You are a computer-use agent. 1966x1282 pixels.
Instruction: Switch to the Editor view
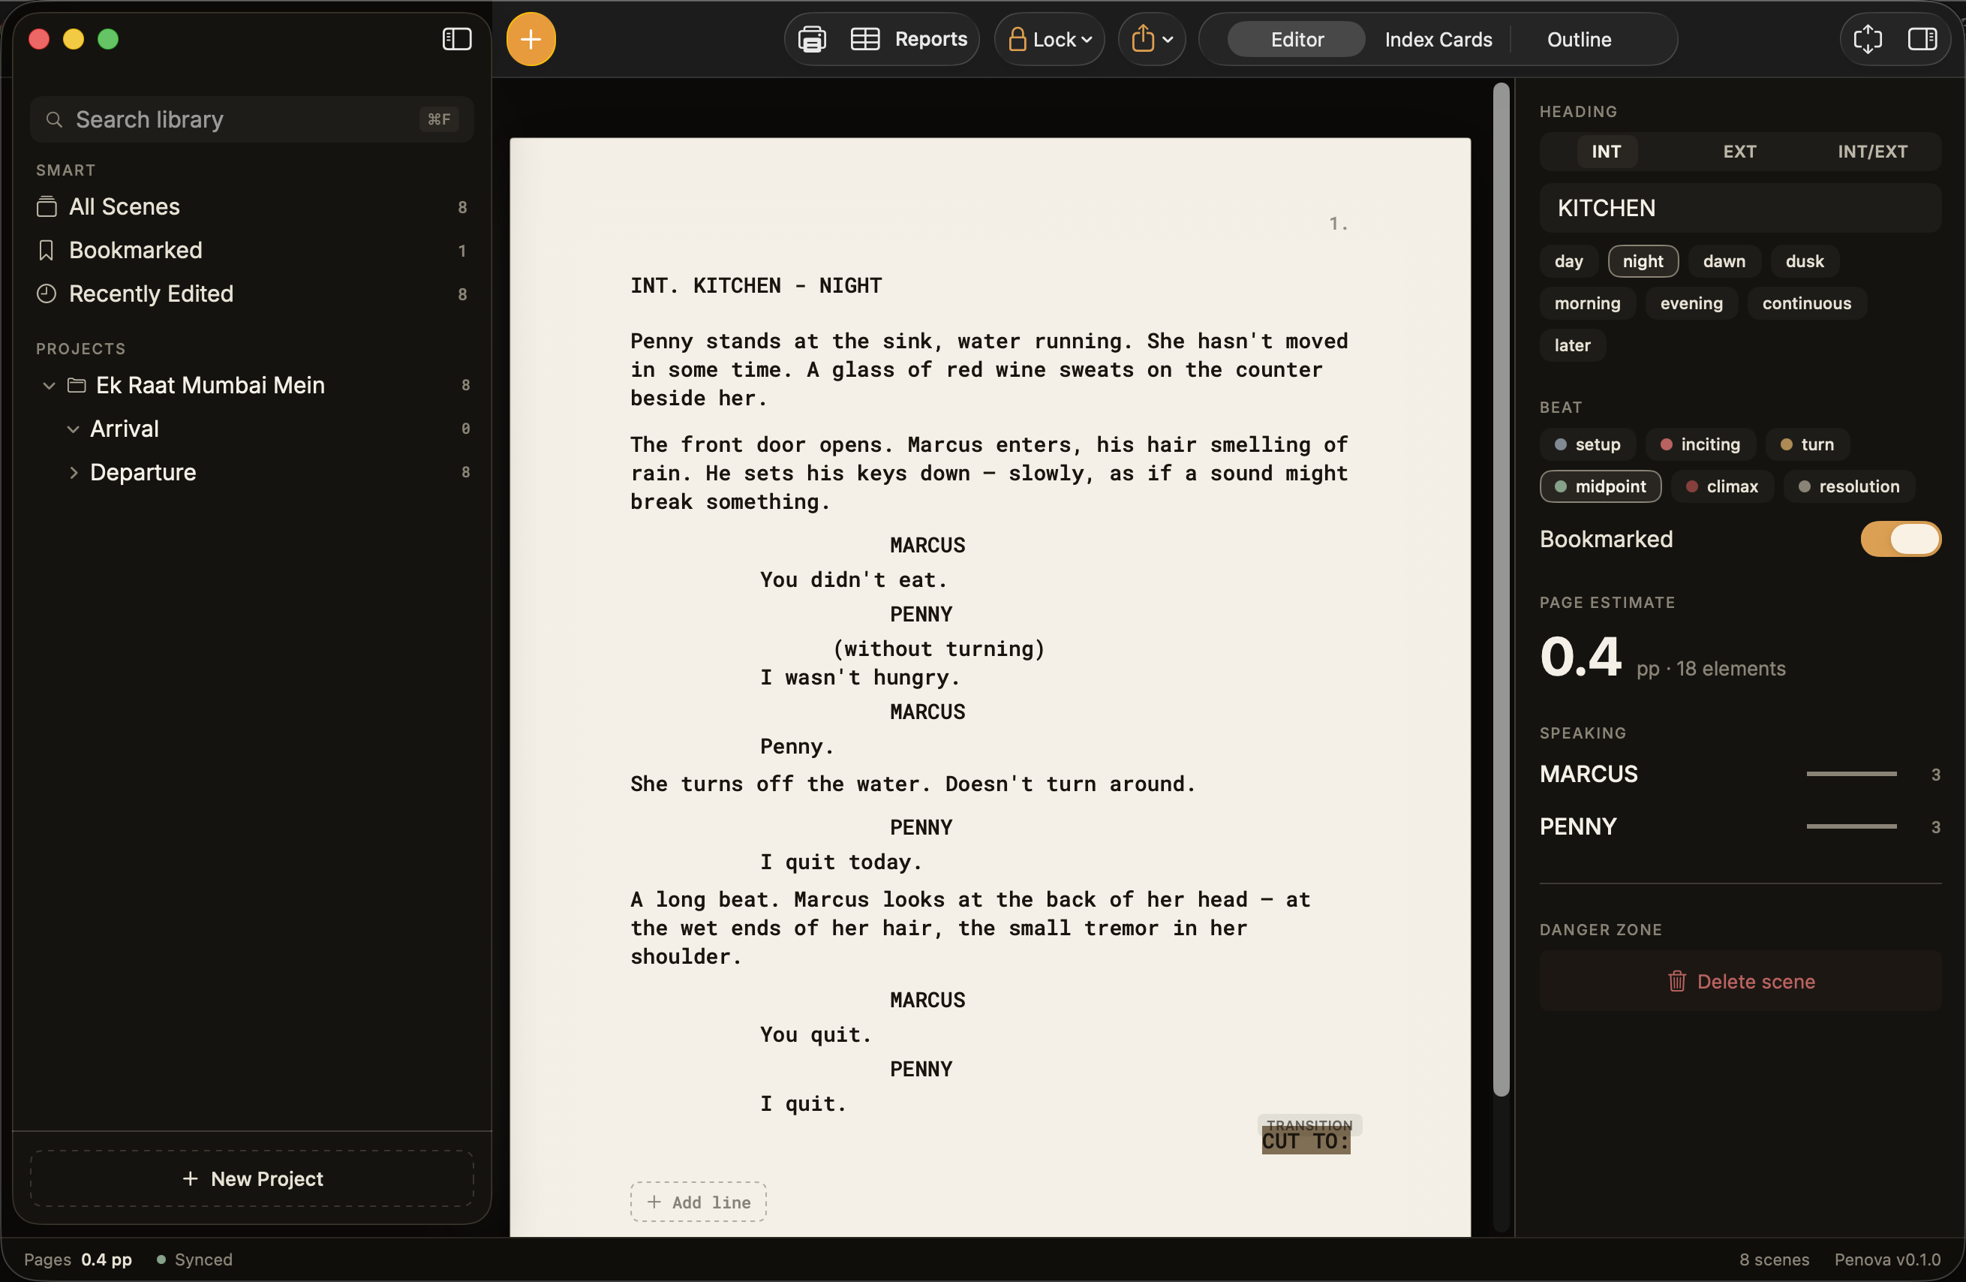click(1296, 39)
